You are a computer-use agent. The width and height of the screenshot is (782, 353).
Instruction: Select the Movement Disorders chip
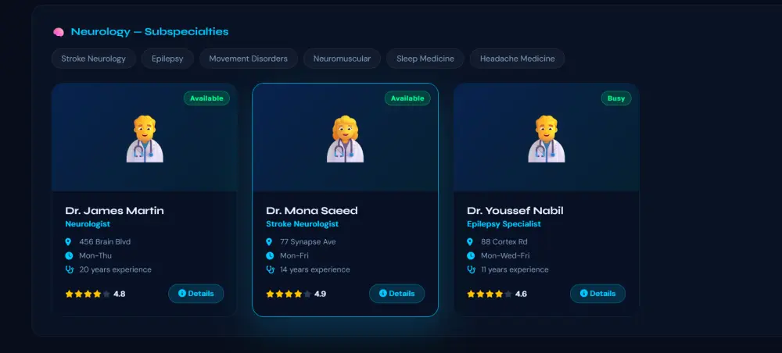click(249, 59)
